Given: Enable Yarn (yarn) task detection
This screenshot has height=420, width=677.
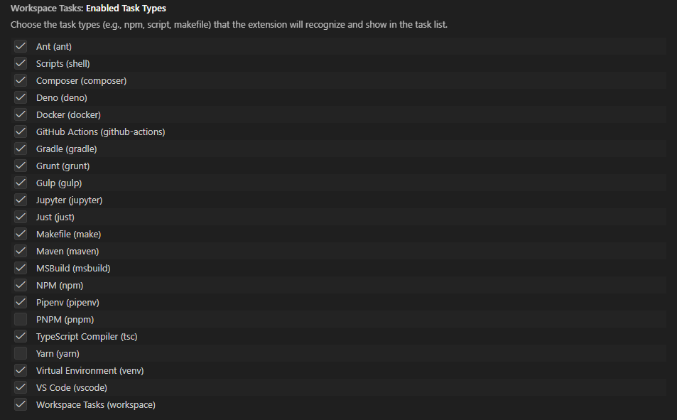Looking at the screenshot, I should pos(21,353).
